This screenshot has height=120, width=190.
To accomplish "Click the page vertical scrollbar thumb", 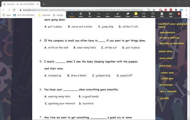I will (189, 93).
